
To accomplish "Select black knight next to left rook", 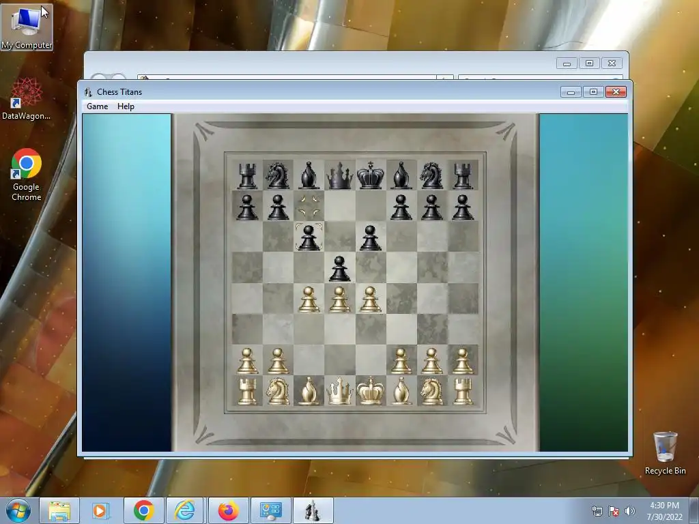I will click(x=278, y=175).
